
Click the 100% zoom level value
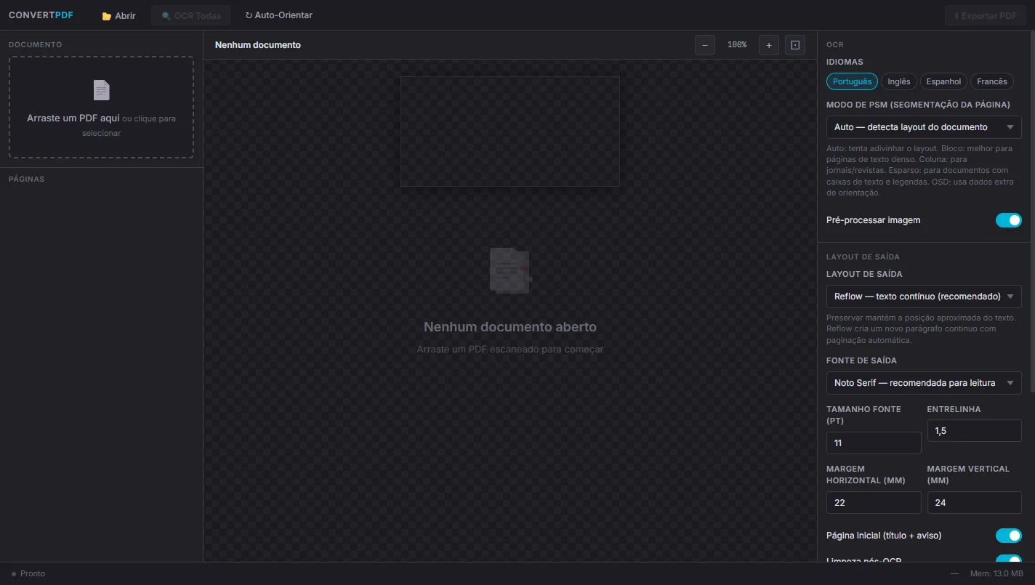(x=737, y=45)
